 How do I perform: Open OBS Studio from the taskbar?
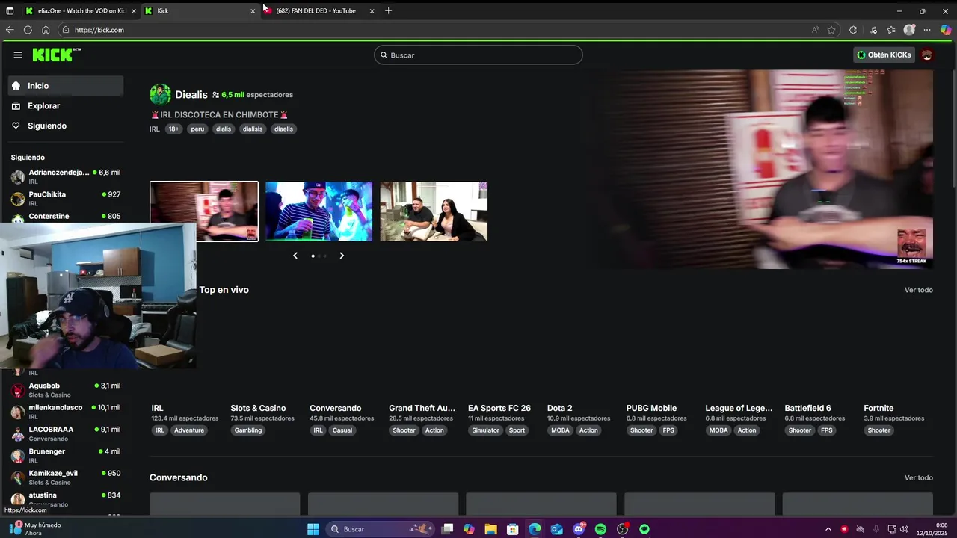coord(623,529)
